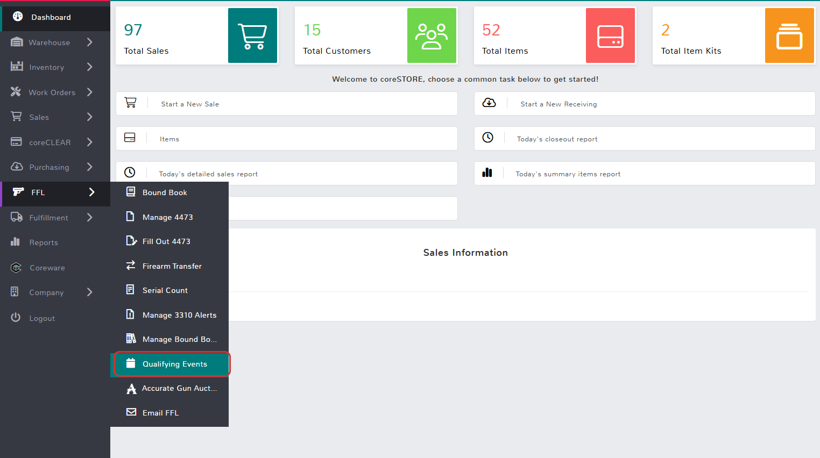The image size is (820, 458).
Task: Click the teal shopping cart Total Sales icon
Action: (x=252, y=36)
